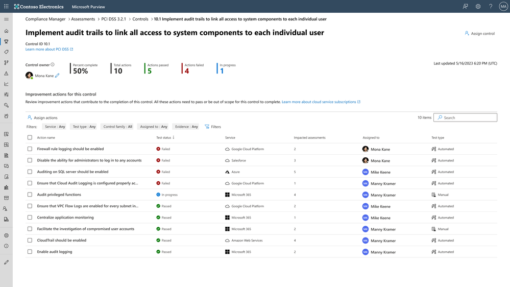Sort by Assigned to column header
510x287 pixels.
[371, 138]
